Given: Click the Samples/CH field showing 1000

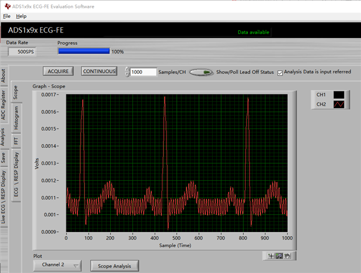Looking at the screenshot, I should point(143,72).
